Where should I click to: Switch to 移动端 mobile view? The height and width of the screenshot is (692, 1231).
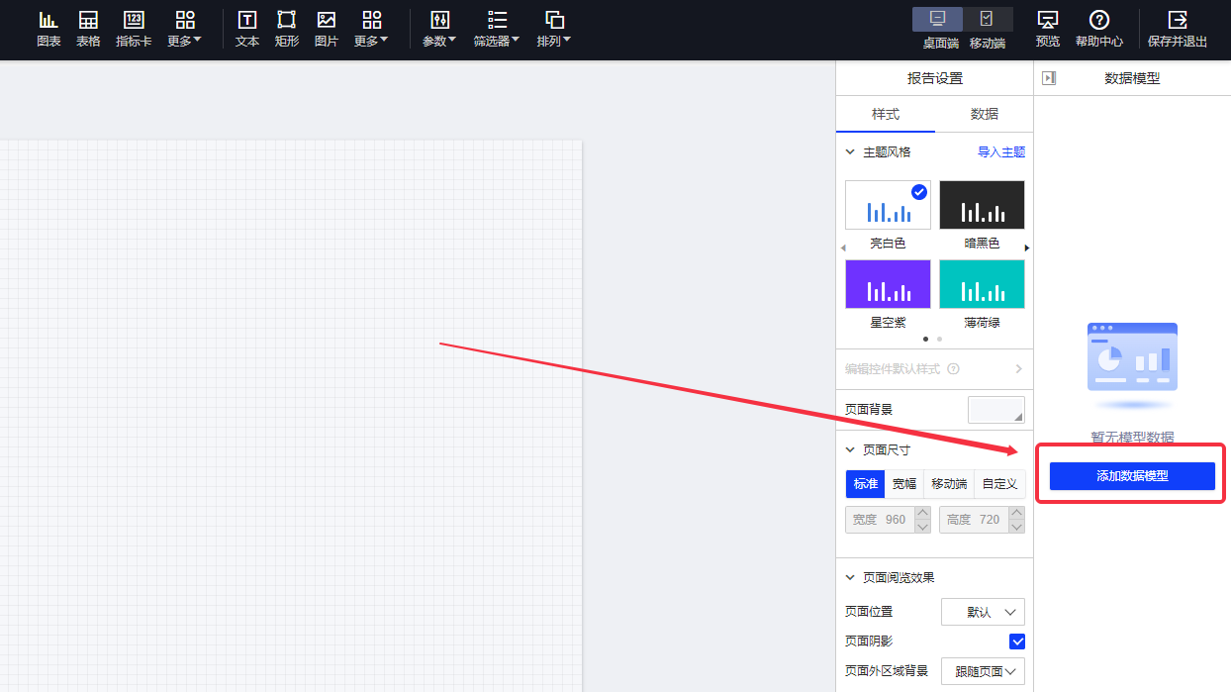click(987, 29)
